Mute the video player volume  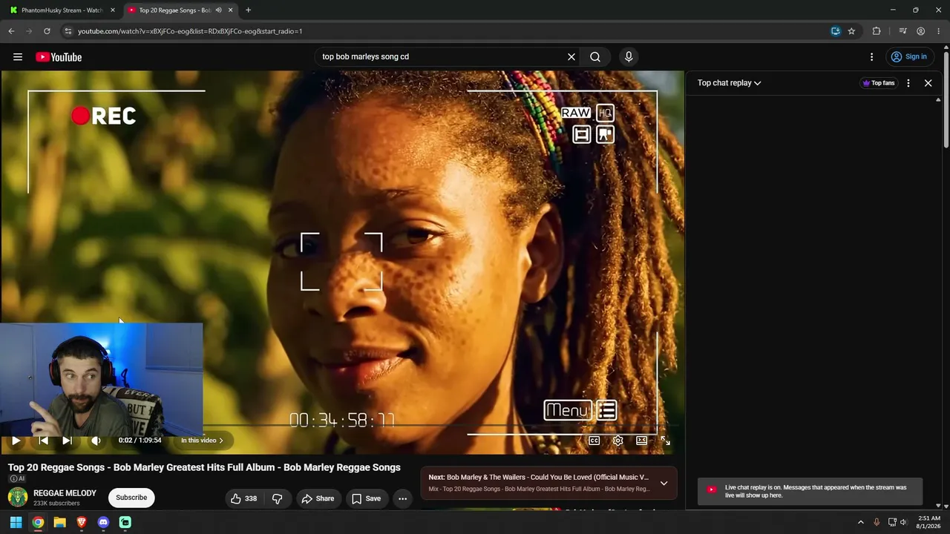96,441
